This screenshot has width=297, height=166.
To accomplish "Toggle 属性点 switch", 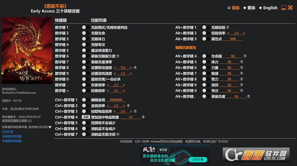I will (206, 39).
